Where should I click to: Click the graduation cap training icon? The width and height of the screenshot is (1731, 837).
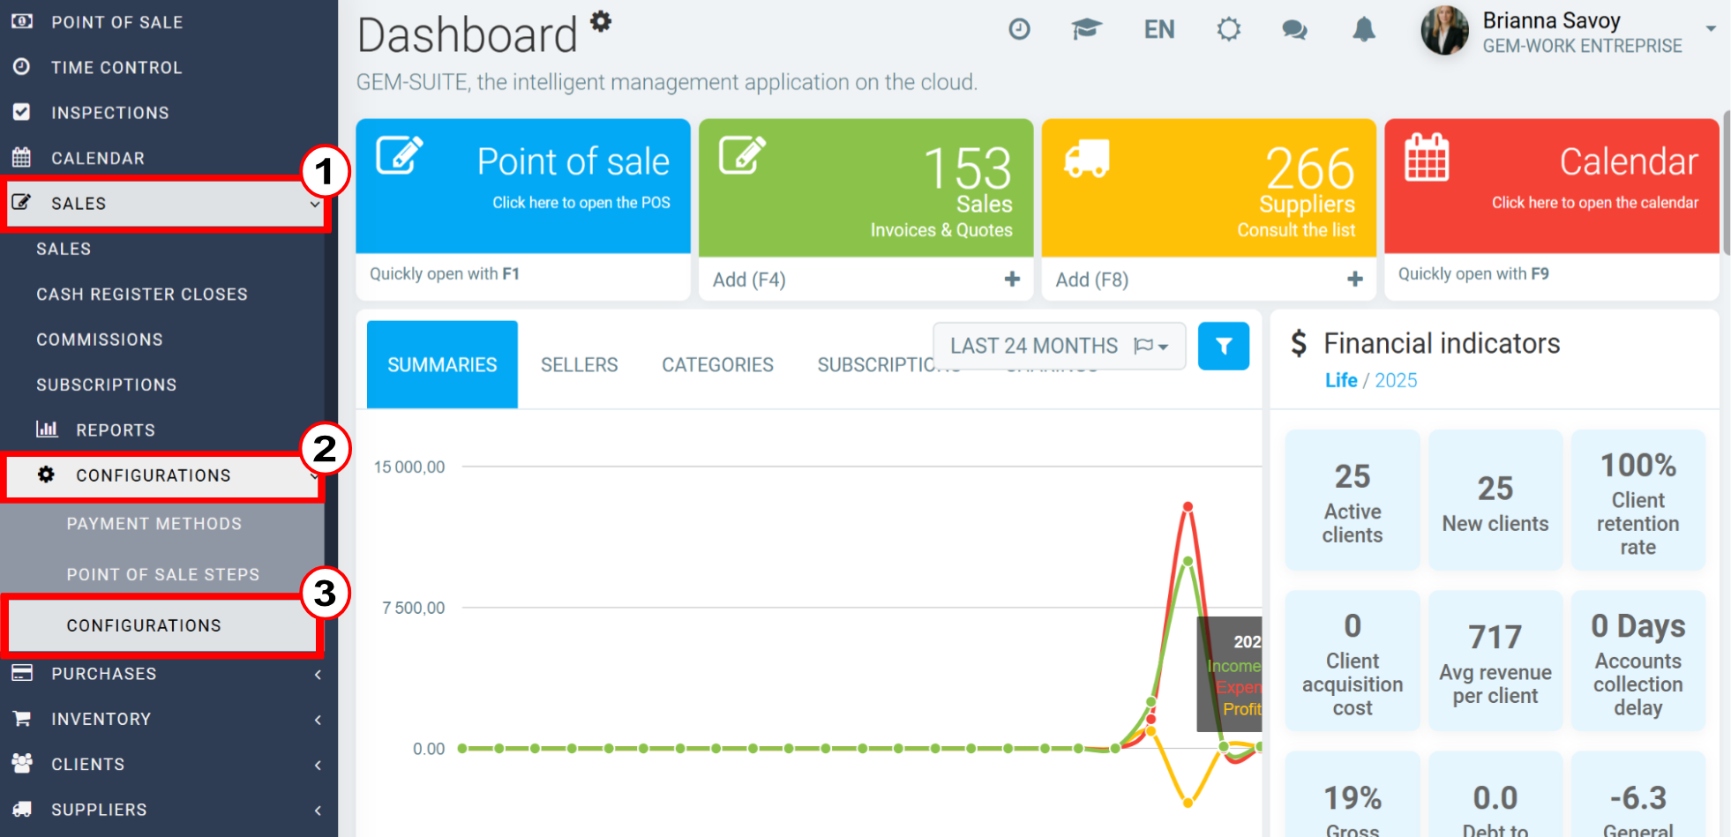[x=1087, y=30]
